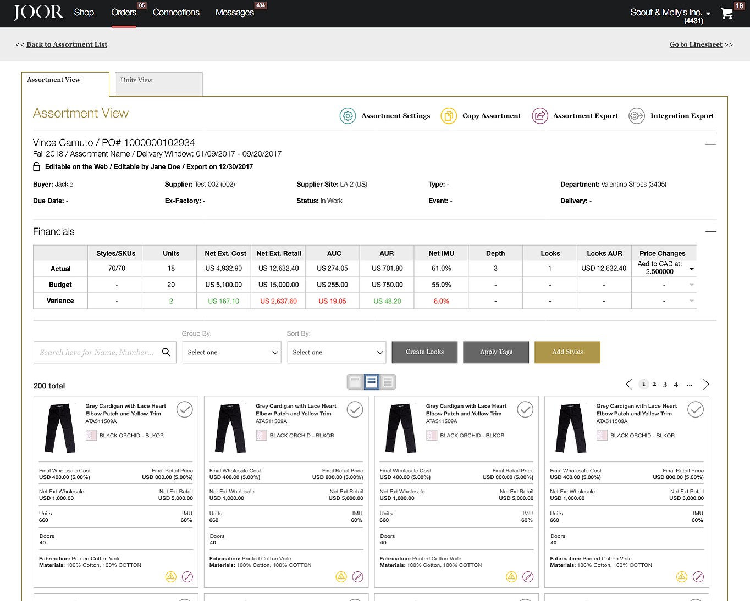This screenshot has height=601, width=750.
Task: Click warning icon on fourth product card
Action: (x=682, y=576)
